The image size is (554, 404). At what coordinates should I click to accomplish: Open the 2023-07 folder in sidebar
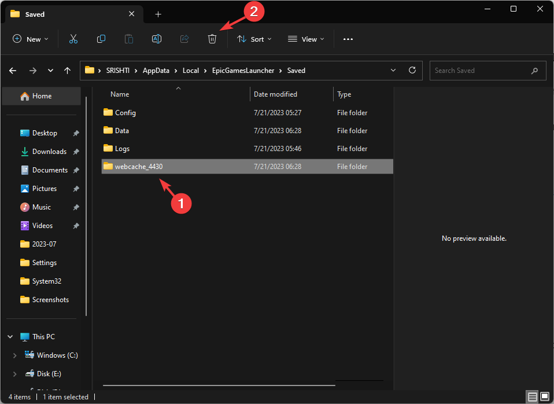44,244
